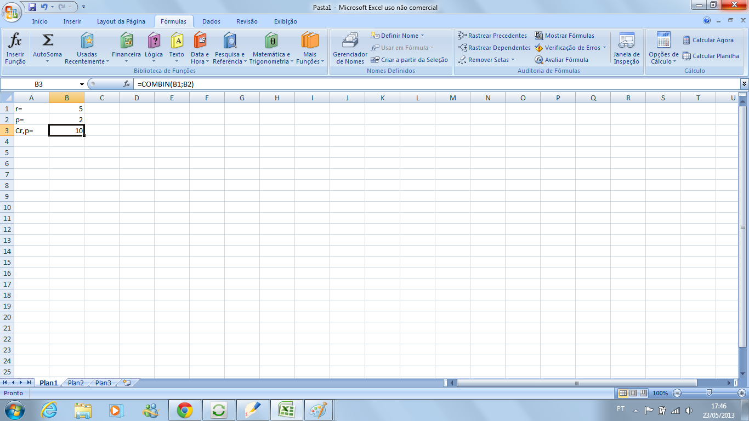The height and width of the screenshot is (421, 749).
Task: Click the Excel Help question mark icon
Action: (x=707, y=21)
